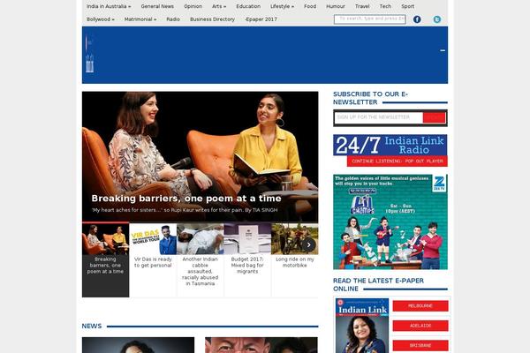Go to the Travel section
This screenshot has height=353, width=530.
click(362, 6)
